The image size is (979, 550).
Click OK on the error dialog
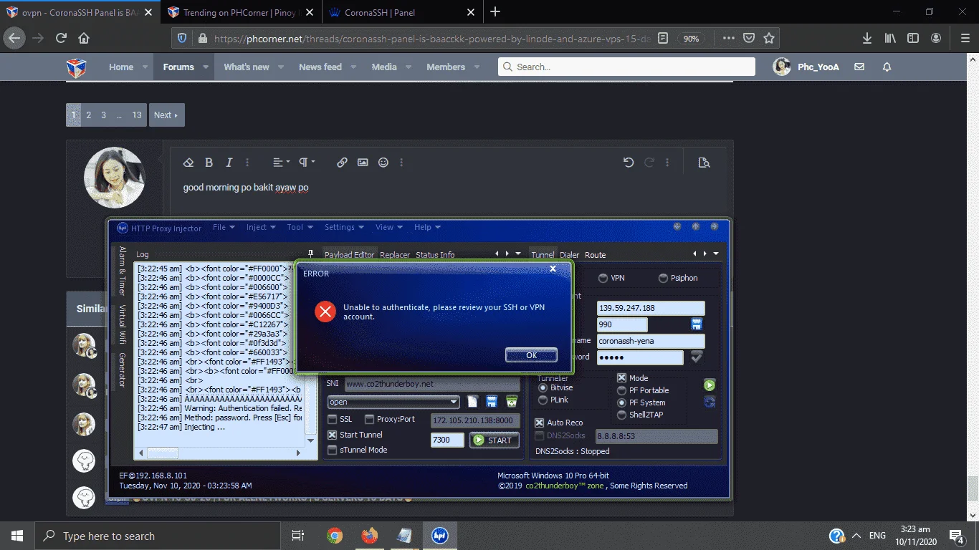pyautogui.click(x=531, y=355)
